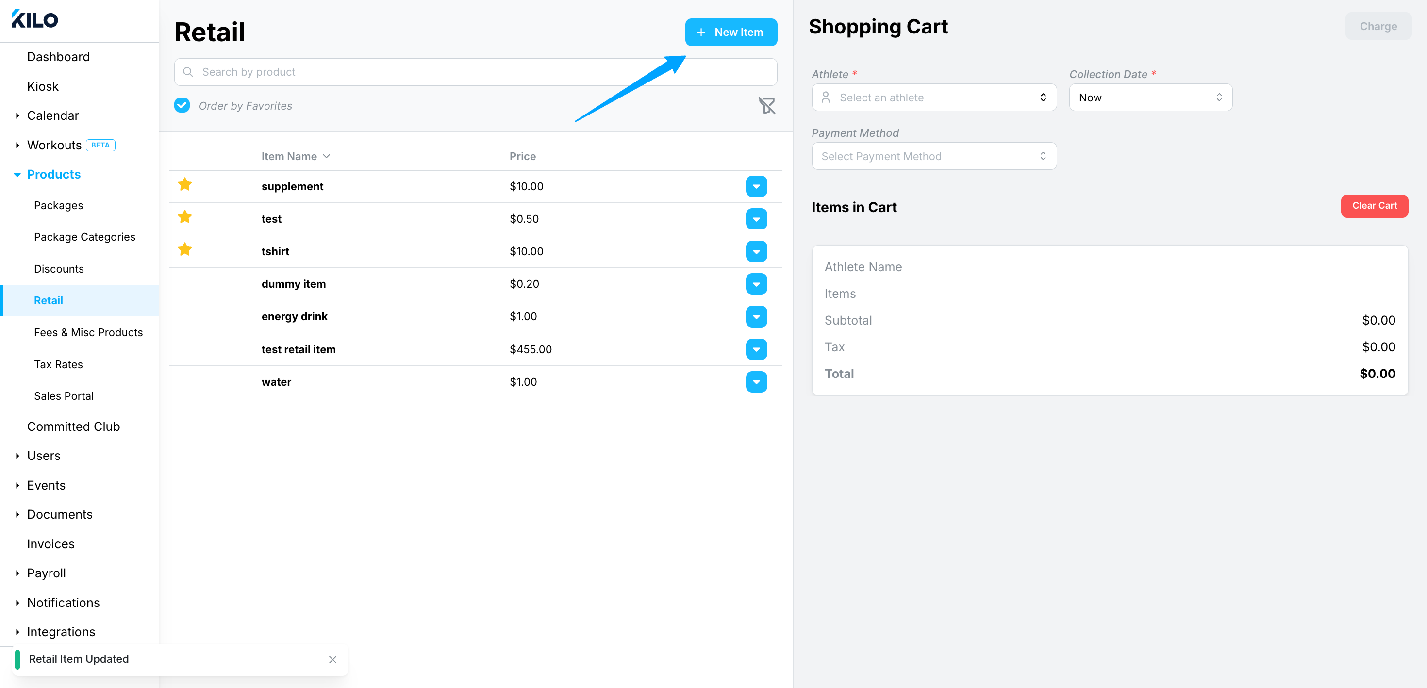
Task: Click the clear filters funnel icon
Action: tap(767, 105)
